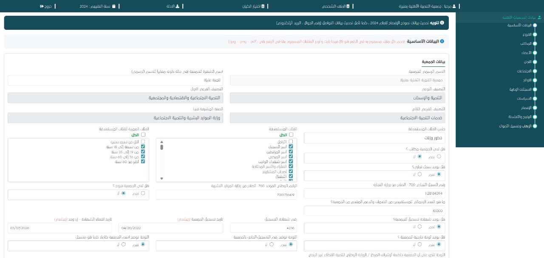Click the info icon beside البيانات الاساسية heading
This screenshot has width=544, height=258.
tap(442, 41)
